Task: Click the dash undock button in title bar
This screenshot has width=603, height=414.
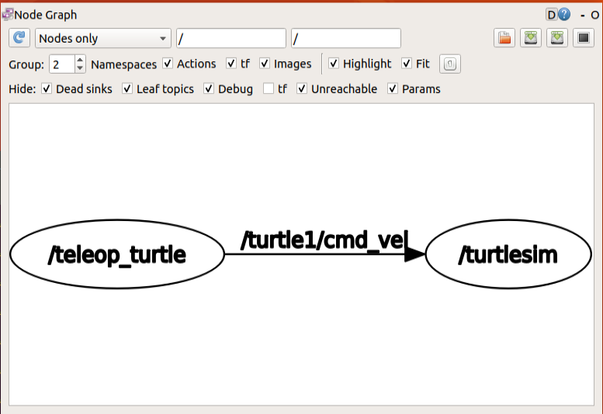Action: (583, 15)
